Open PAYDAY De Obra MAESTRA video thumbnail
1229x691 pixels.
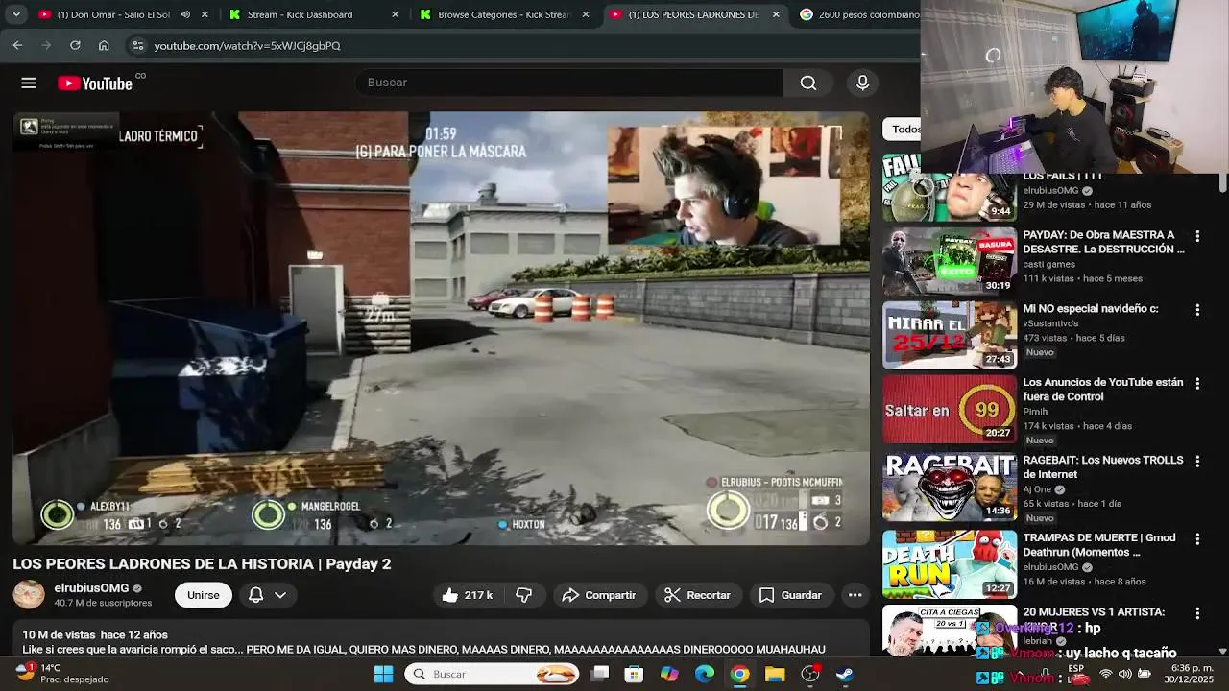pyautogui.click(x=949, y=260)
